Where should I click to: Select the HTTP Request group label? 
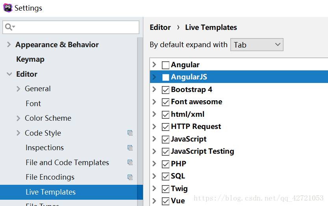coord(196,127)
